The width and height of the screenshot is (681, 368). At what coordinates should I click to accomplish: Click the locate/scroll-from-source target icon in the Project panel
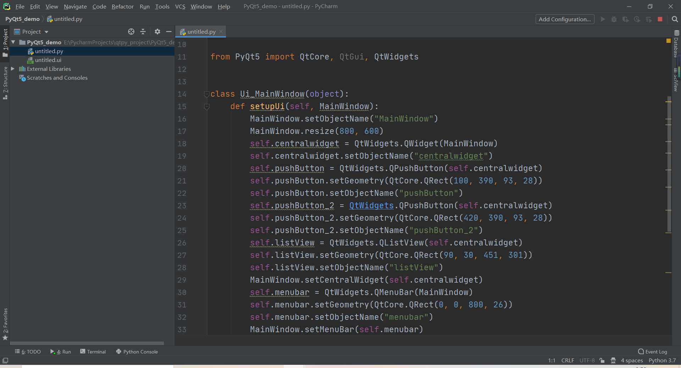coord(131,32)
